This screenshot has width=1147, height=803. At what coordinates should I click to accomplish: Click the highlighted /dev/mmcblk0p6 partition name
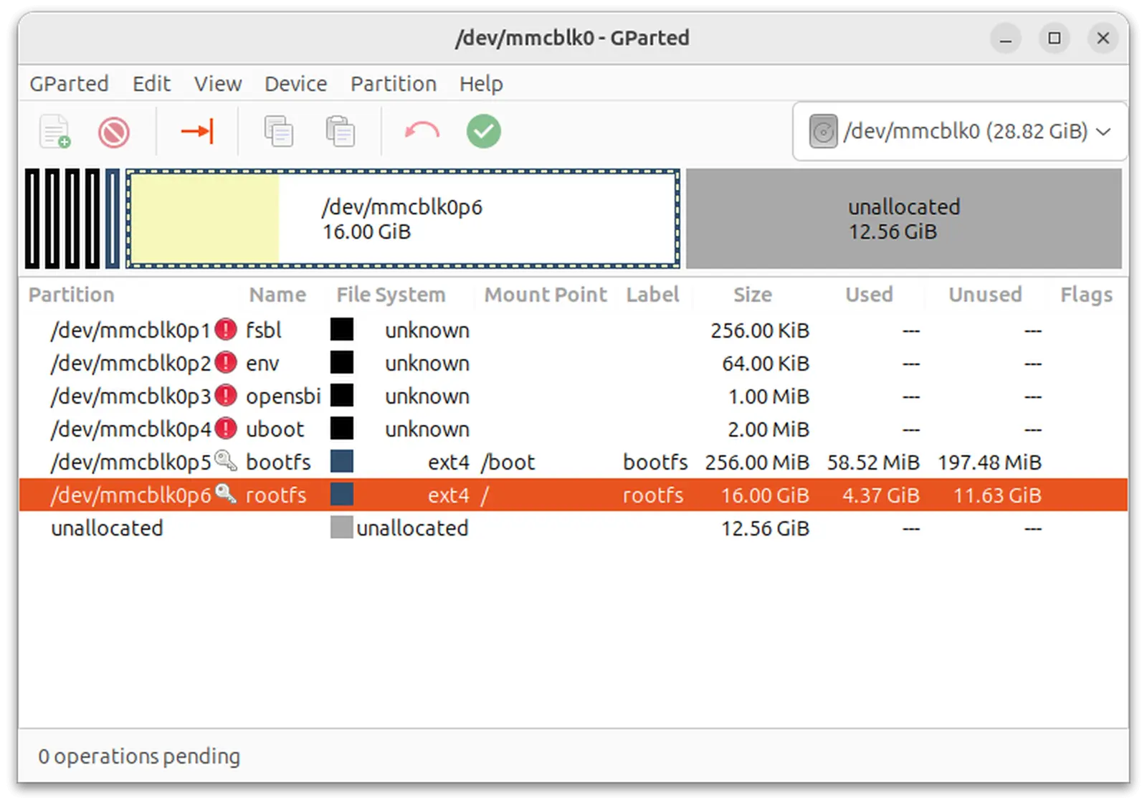click(131, 495)
